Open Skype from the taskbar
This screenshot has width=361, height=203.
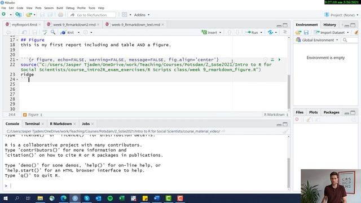pyautogui.click(x=87, y=198)
